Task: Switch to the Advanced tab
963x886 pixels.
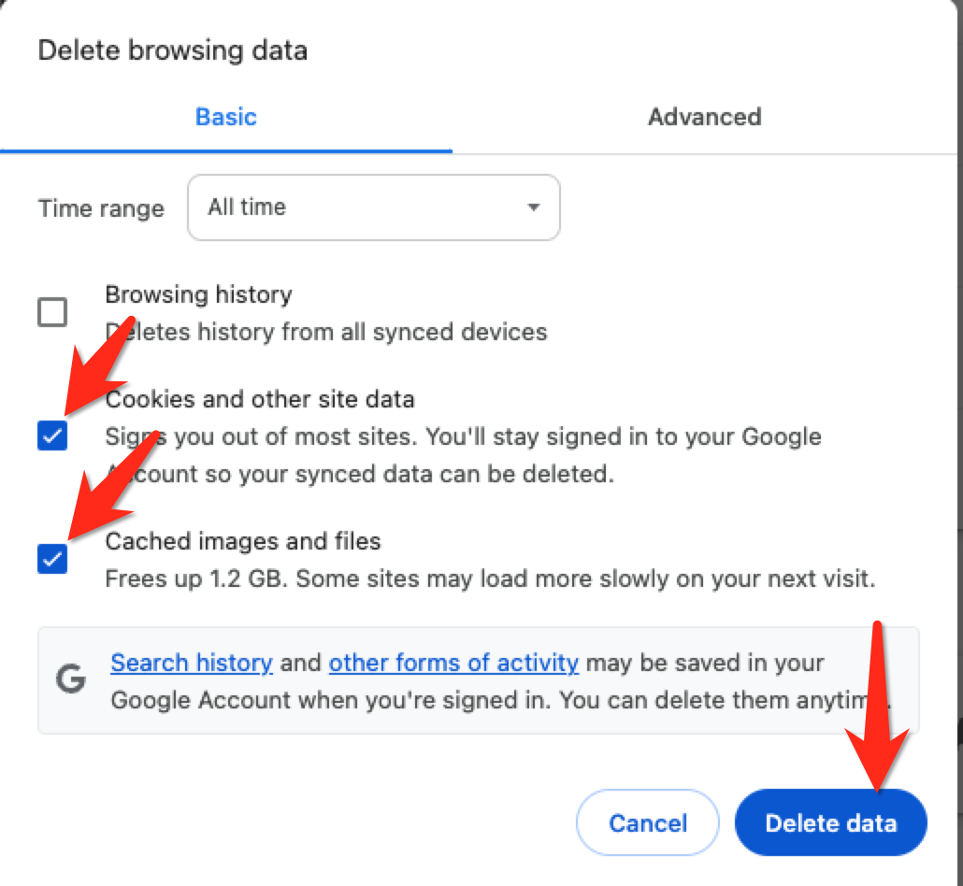Action: click(704, 117)
